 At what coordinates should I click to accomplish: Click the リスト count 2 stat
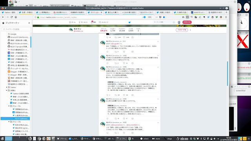(x=138, y=30)
